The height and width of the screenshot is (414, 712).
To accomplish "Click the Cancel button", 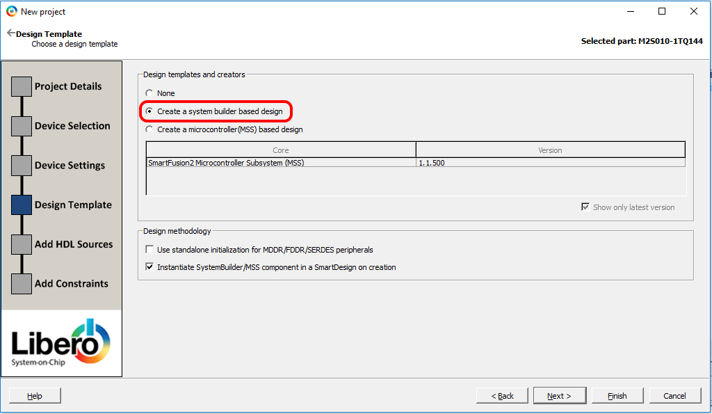I will point(674,396).
